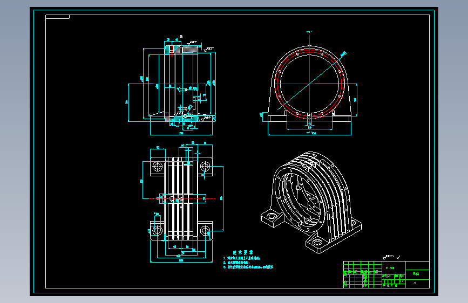Viewport: 468px width, 303px height.
Task: Click the third technical requirement line
Action: pyautogui.click(x=248, y=267)
